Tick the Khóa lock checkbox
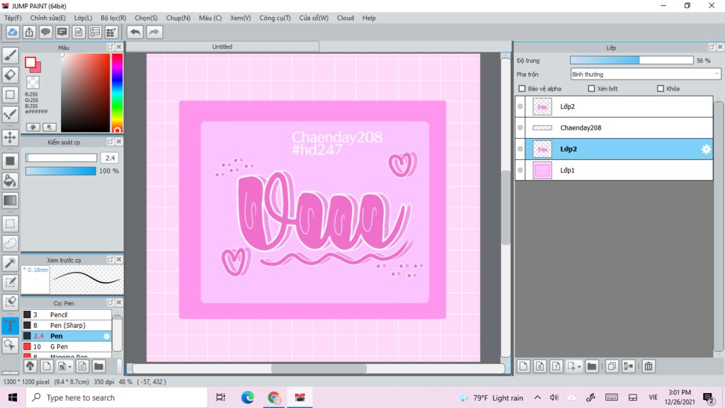 661,89
